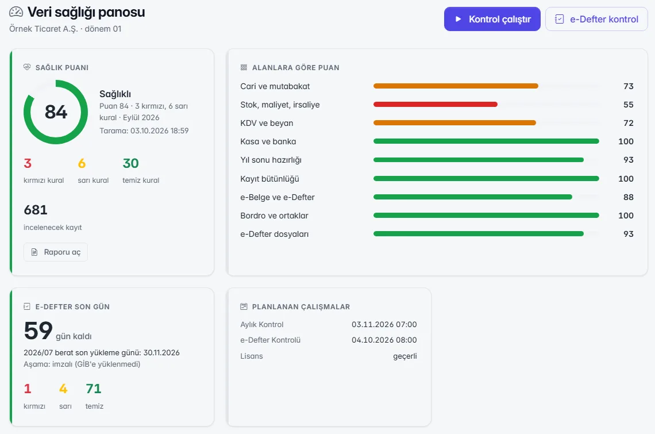The image size is (655, 434).
Task: Click the e-Defter Kontrolü schedule row label
Action: pyautogui.click(x=270, y=340)
